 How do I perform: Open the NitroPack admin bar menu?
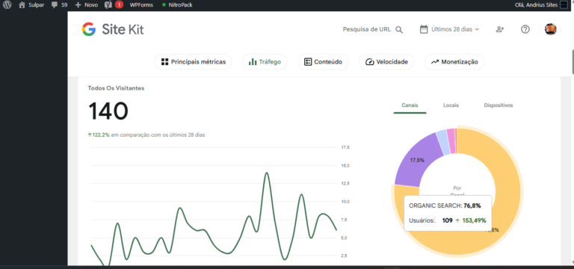(x=177, y=4)
